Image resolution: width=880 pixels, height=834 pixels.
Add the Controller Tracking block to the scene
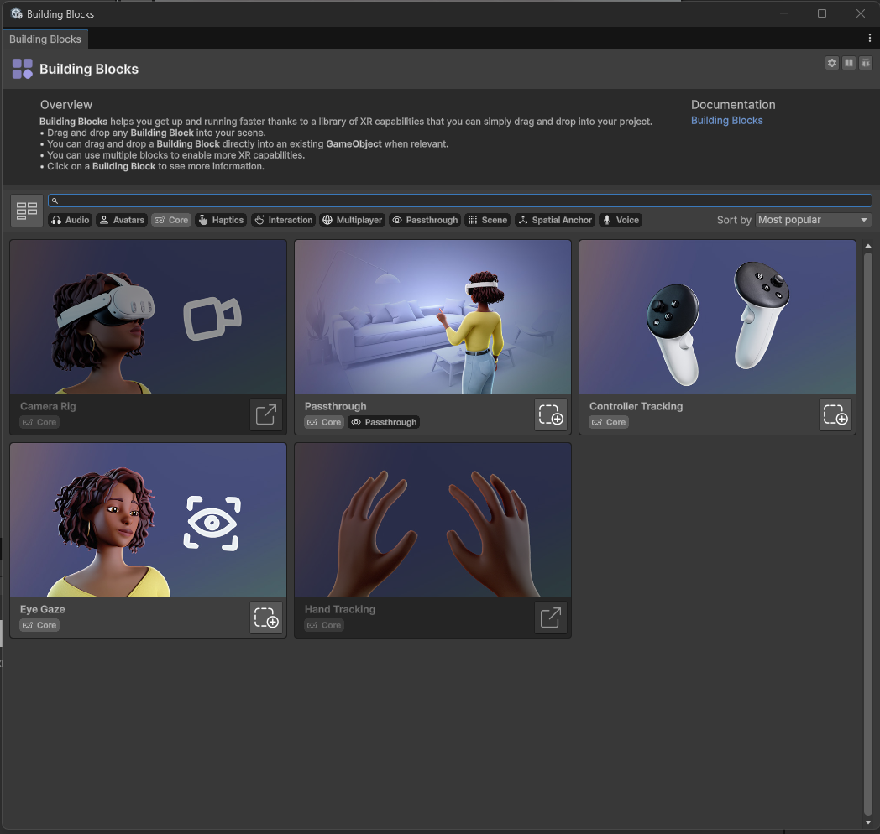point(835,414)
